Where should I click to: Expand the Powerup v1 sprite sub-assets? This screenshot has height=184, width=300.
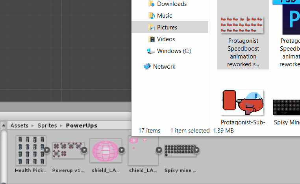pyautogui.click(x=84, y=150)
